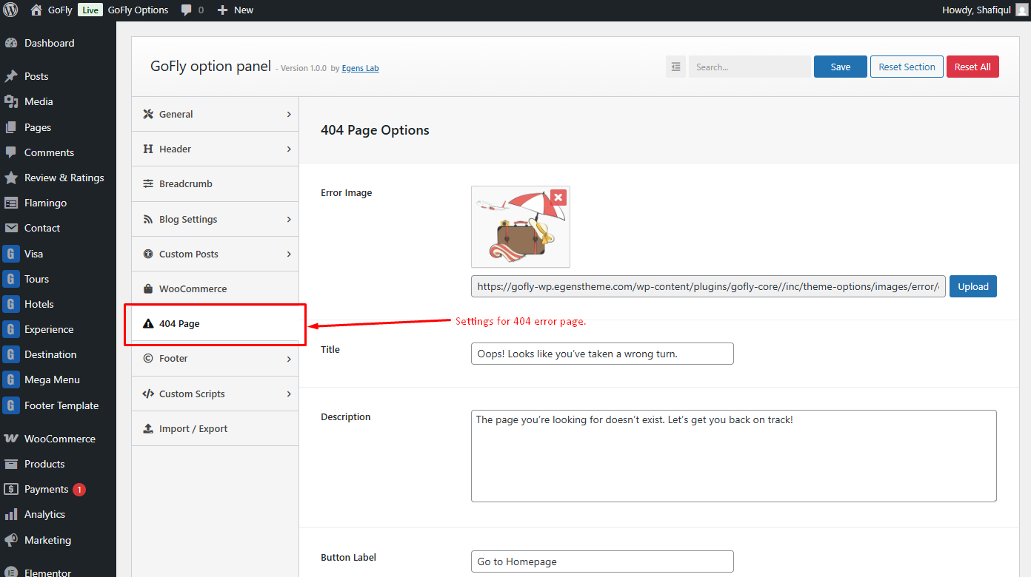
Task: Expand the General section arrow
Action: 289,115
